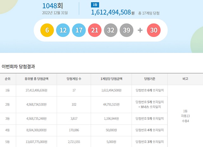Click criteria 당첨번호 3개 숫자일치

[150, 142]
